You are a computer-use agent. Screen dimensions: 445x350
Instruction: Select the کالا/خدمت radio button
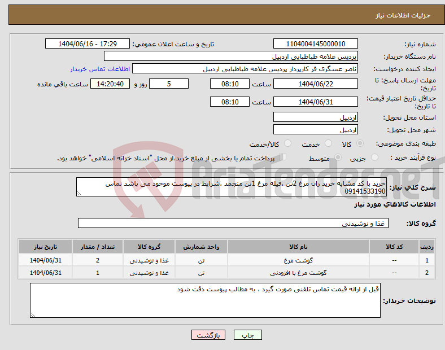pos(287,143)
